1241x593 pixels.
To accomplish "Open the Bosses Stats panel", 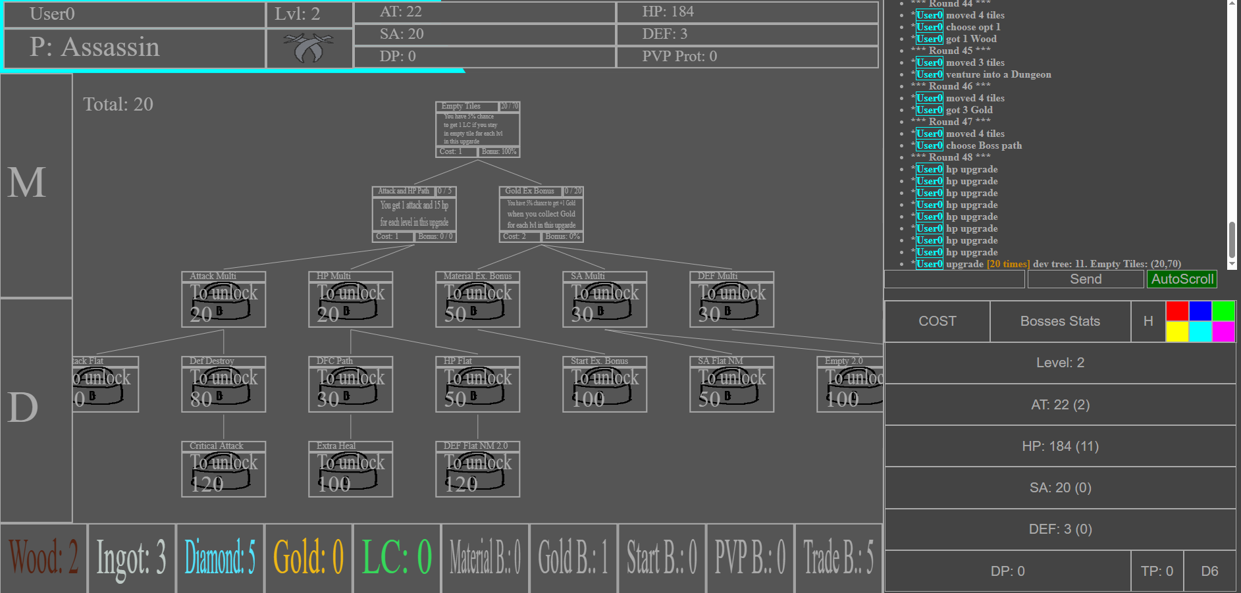I will click(1060, 321).
